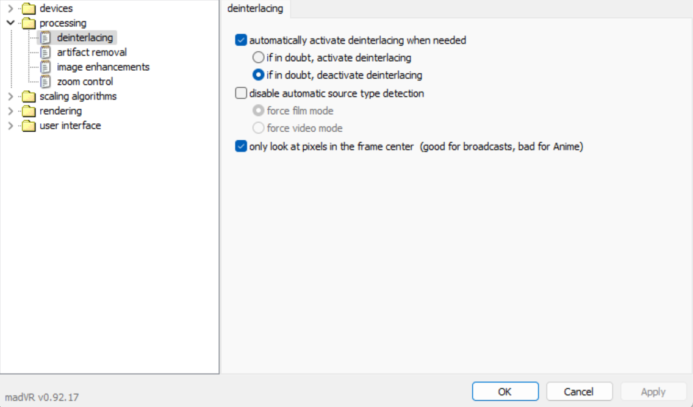The height and width of the screenshot is (407, 693).
Task: Select if in doubt, activate deinterlacing
Action: pyautogui.click(x=259, y=58)
